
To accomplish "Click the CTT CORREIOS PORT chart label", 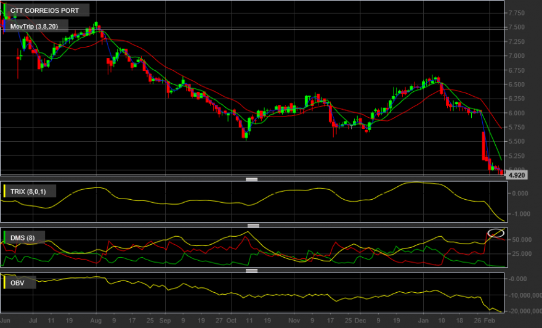I will pos(44,10).
